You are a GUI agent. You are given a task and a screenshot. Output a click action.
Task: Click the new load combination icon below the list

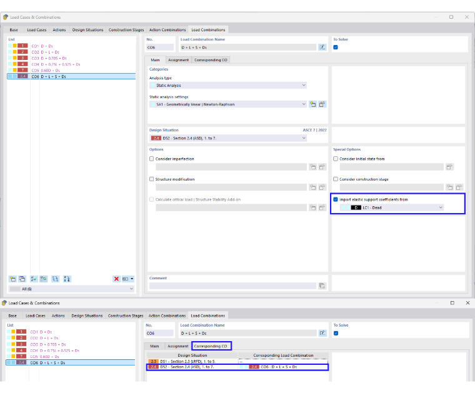(12, 279)
